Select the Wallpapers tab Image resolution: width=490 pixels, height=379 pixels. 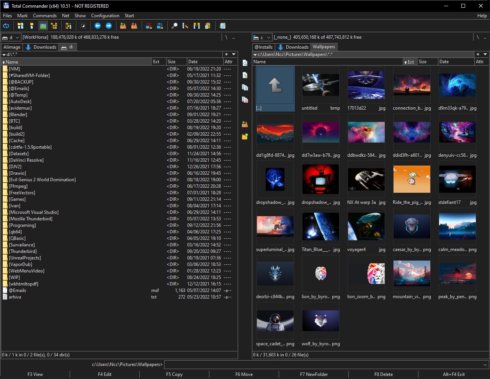324,47
